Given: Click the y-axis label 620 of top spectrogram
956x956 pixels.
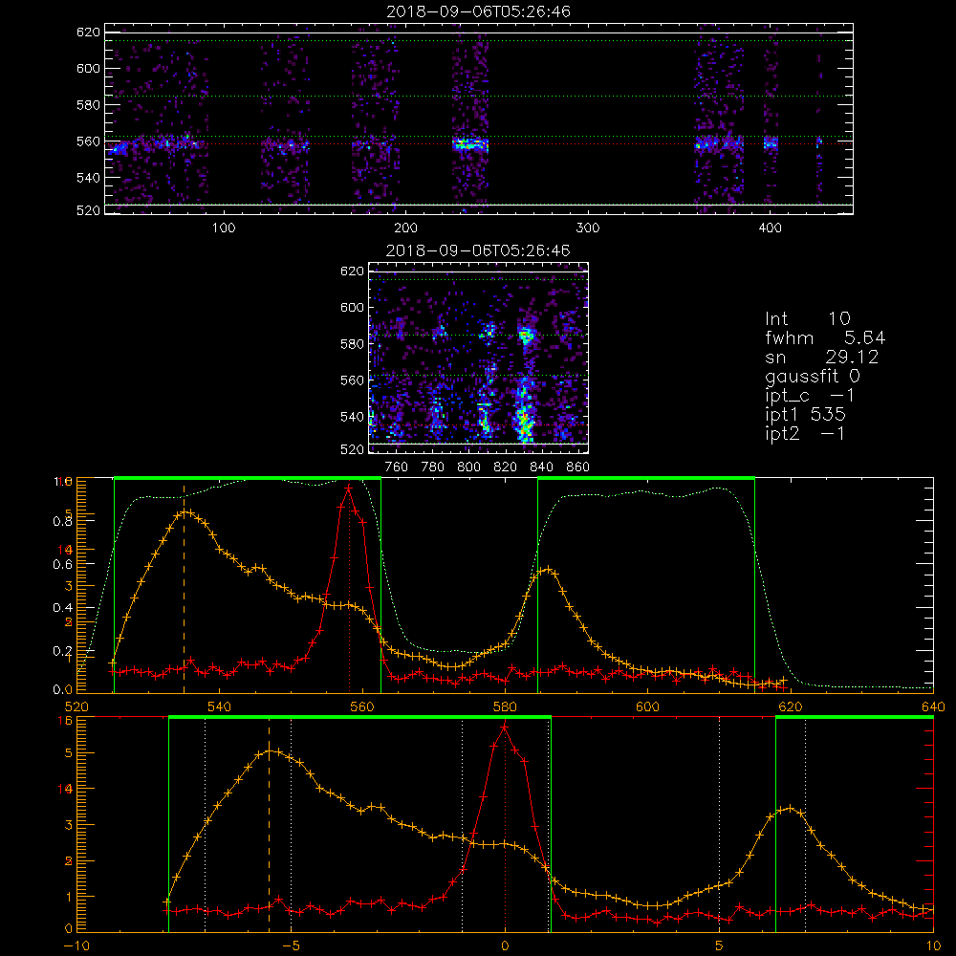Looking at the screenshot, I should click(x=88, y=32).
